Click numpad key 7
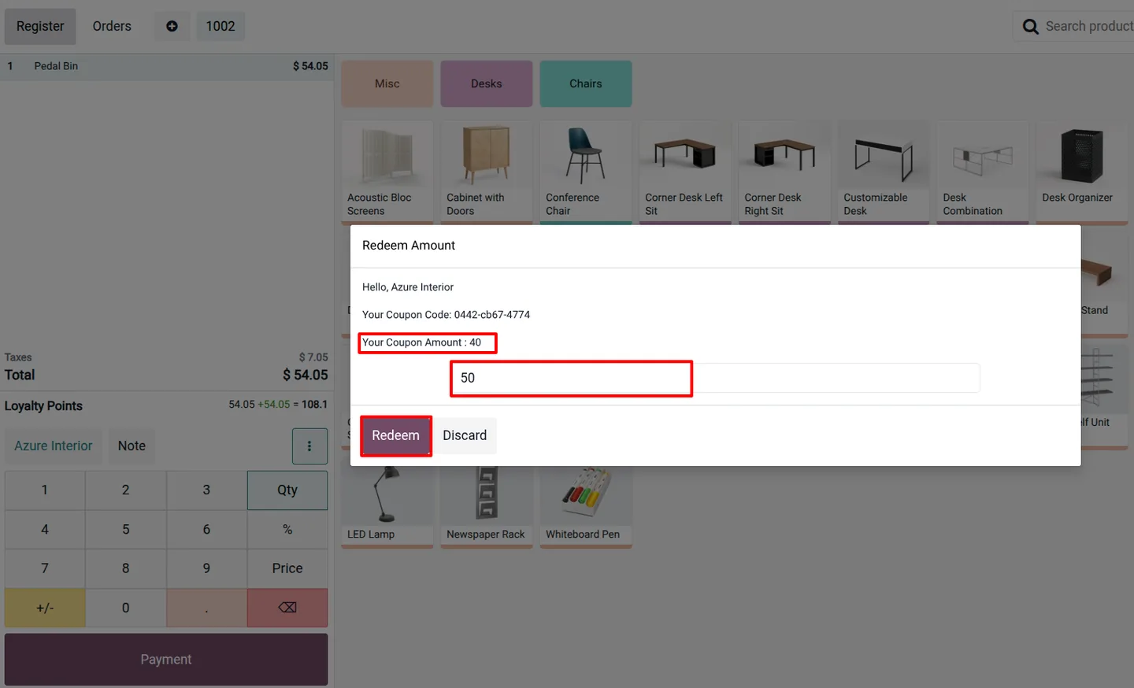 [x=45, y=568]
